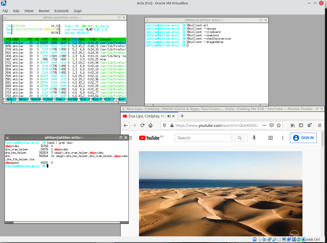Sort htop by CPU% column header
This screenshot has width=327, height=243.
tap(74, 39)
